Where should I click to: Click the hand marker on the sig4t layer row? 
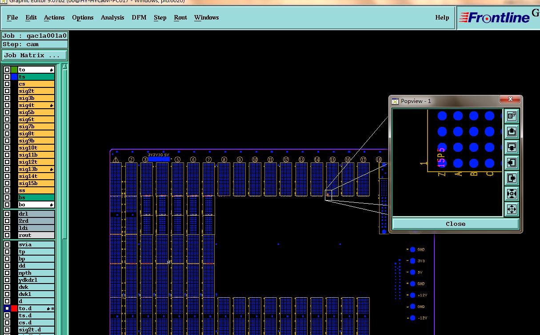[x=52, y=106]
